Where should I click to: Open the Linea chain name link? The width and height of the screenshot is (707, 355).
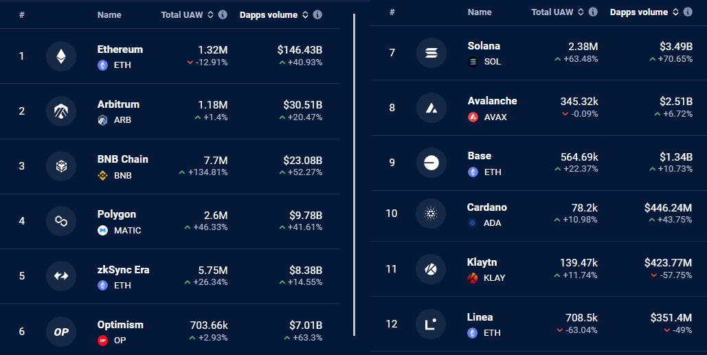[x=480, y=317]
